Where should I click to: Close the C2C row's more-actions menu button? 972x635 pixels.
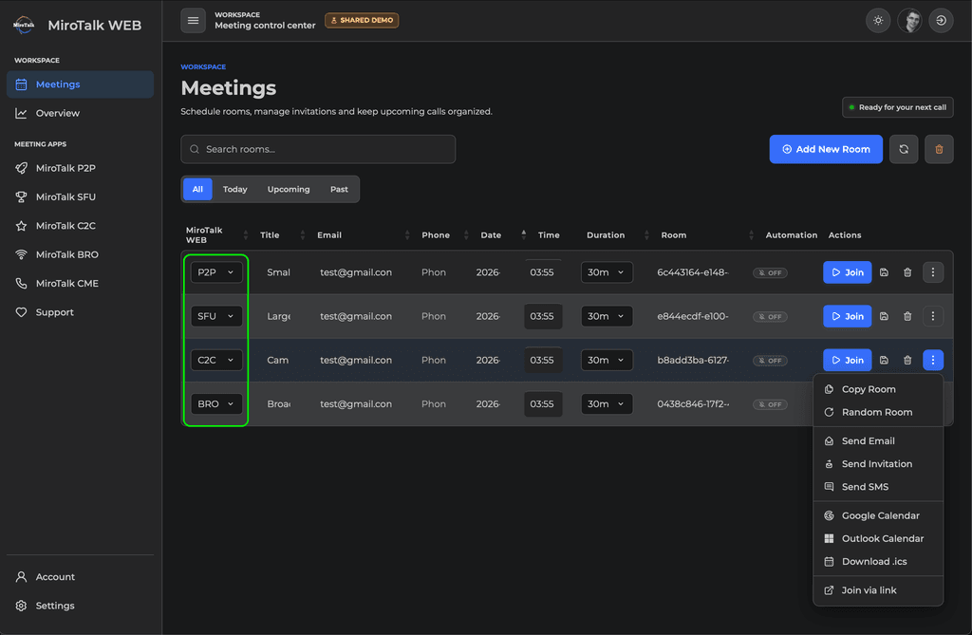932,360
